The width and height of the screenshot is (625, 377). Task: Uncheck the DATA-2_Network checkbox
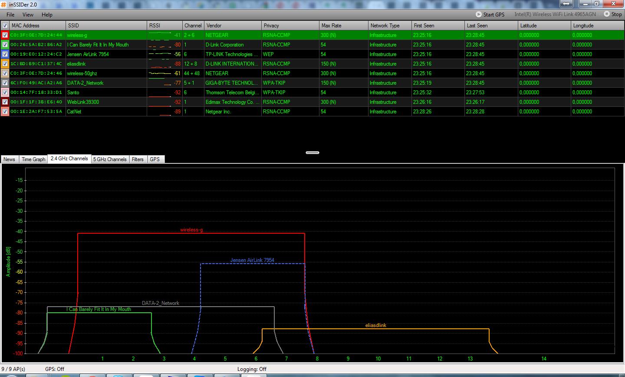pos(5,83)
